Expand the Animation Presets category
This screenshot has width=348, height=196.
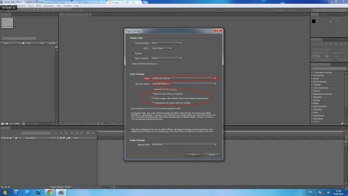(x=312, y=72)
